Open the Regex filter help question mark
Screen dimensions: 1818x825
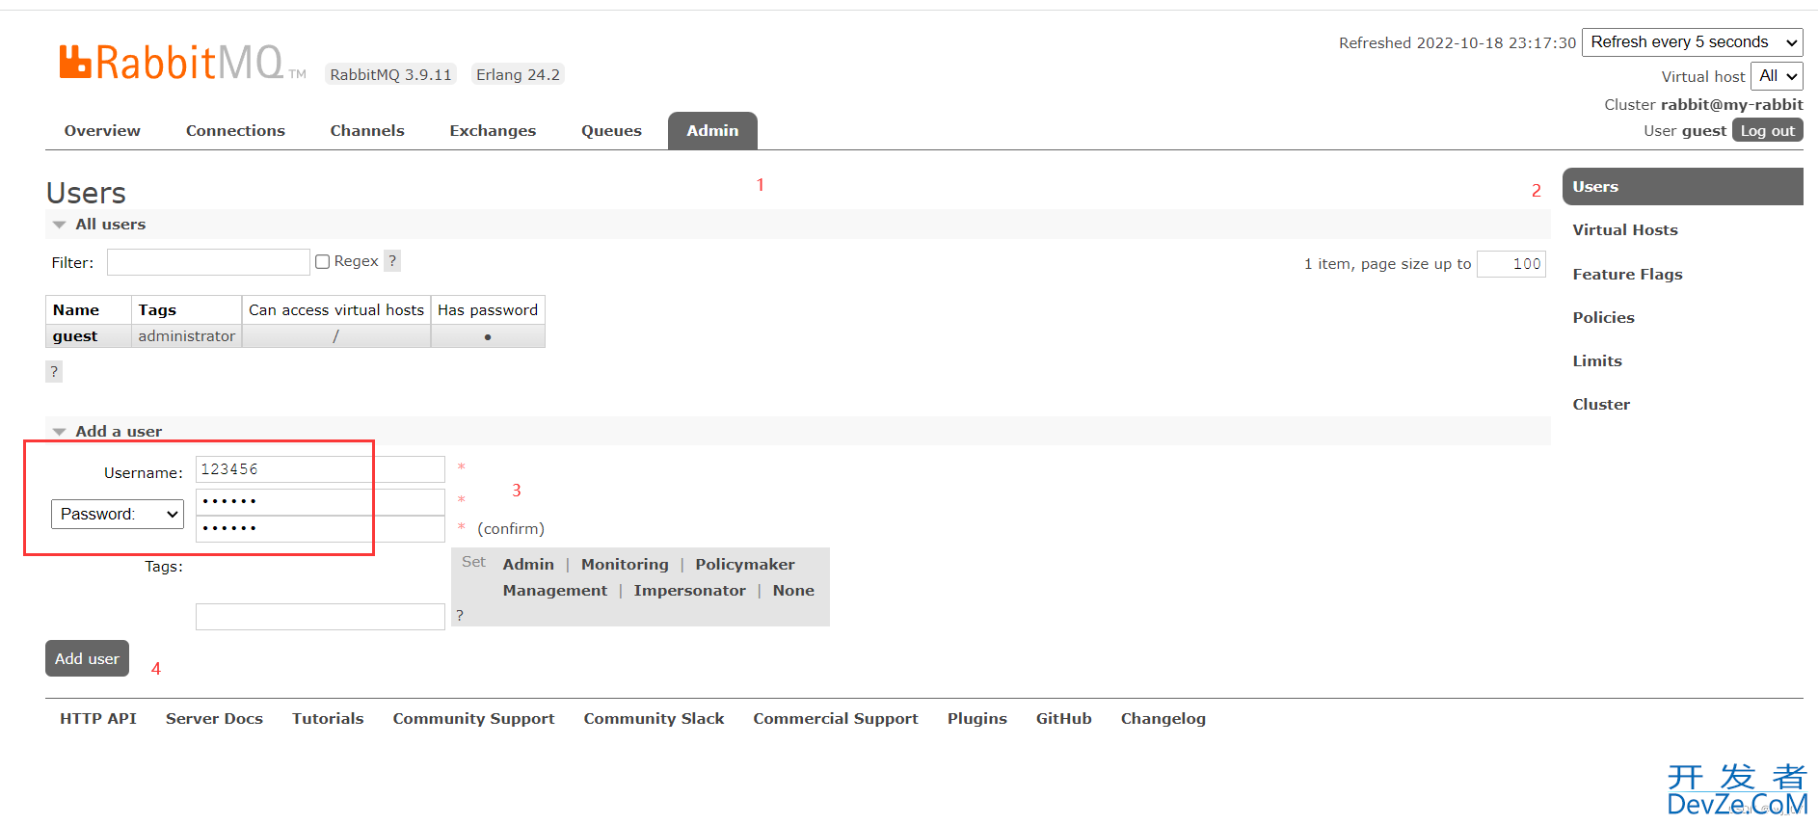point(392,261)
